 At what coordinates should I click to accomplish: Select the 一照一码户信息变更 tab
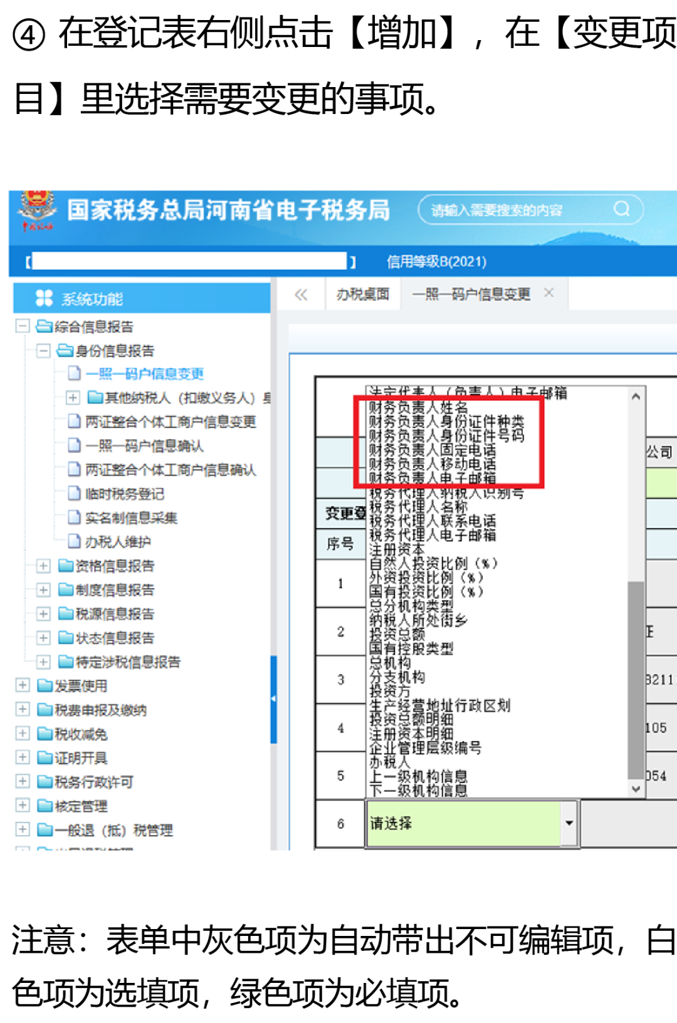click(471, 294)
